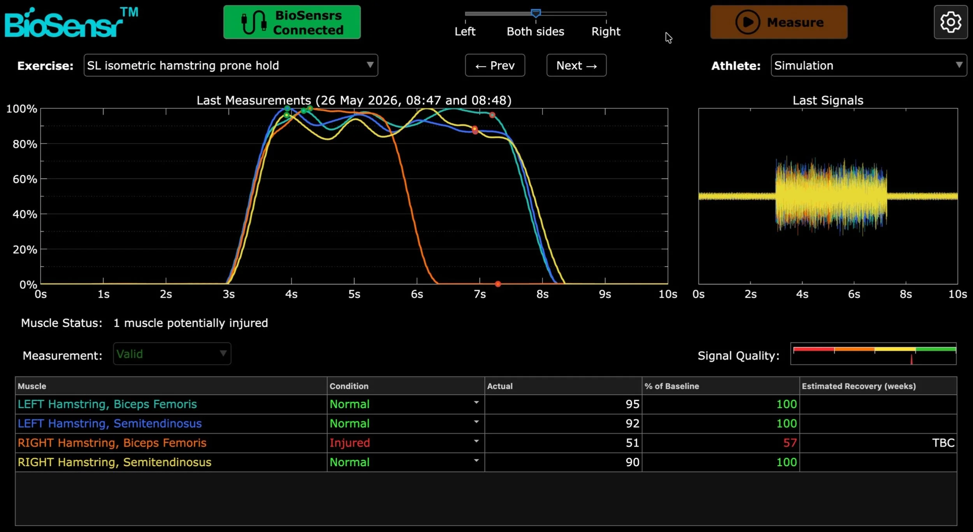Image resolution: width=973 pixels, height=532 pixels.
Task: Open the Measurement validity dropdown
Action: click(x=172, y=354)
